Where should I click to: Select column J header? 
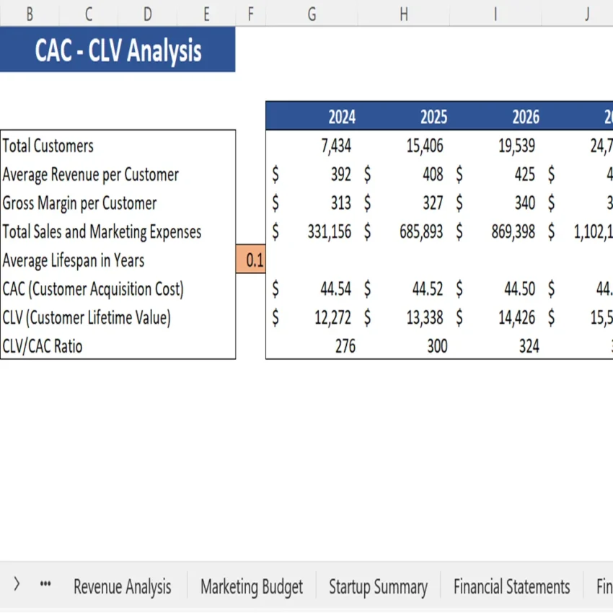pyautogui.click(x=586, y=12)
